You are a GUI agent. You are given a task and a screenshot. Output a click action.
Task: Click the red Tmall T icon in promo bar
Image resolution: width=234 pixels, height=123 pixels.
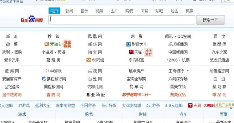pyautogui.click(x=190, y=106)
